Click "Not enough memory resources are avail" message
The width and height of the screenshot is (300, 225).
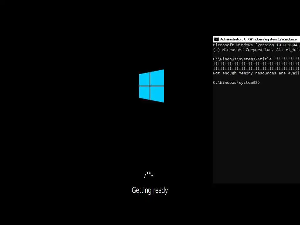click(x=256, y=73)
